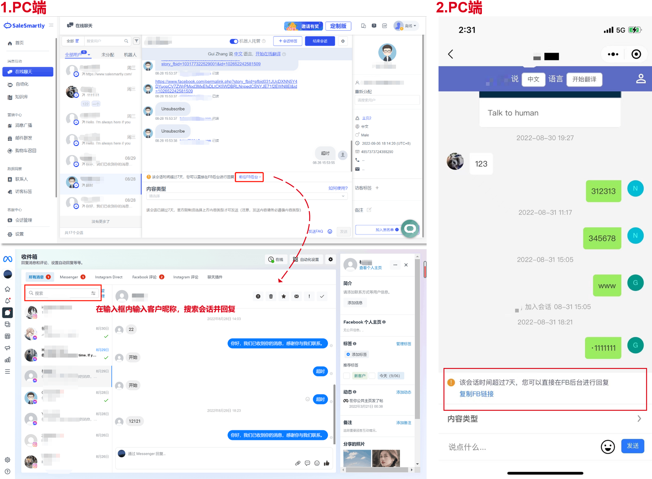Click the edit pencil icon beside 备注
Image resolution: width=652 pixels, height=479 pixels.
coord(369,210)
